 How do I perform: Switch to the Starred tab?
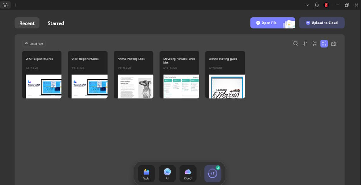tap(56, 23)
